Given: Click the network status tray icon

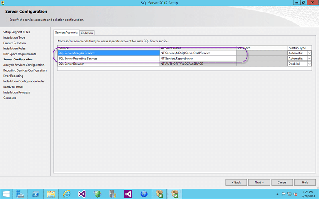Looking at the screenshot, I should (289, 194).
